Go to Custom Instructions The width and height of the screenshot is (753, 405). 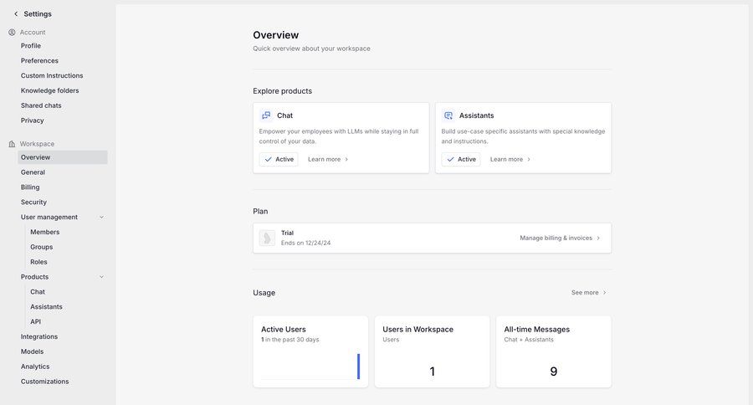[x=52, y=75]
